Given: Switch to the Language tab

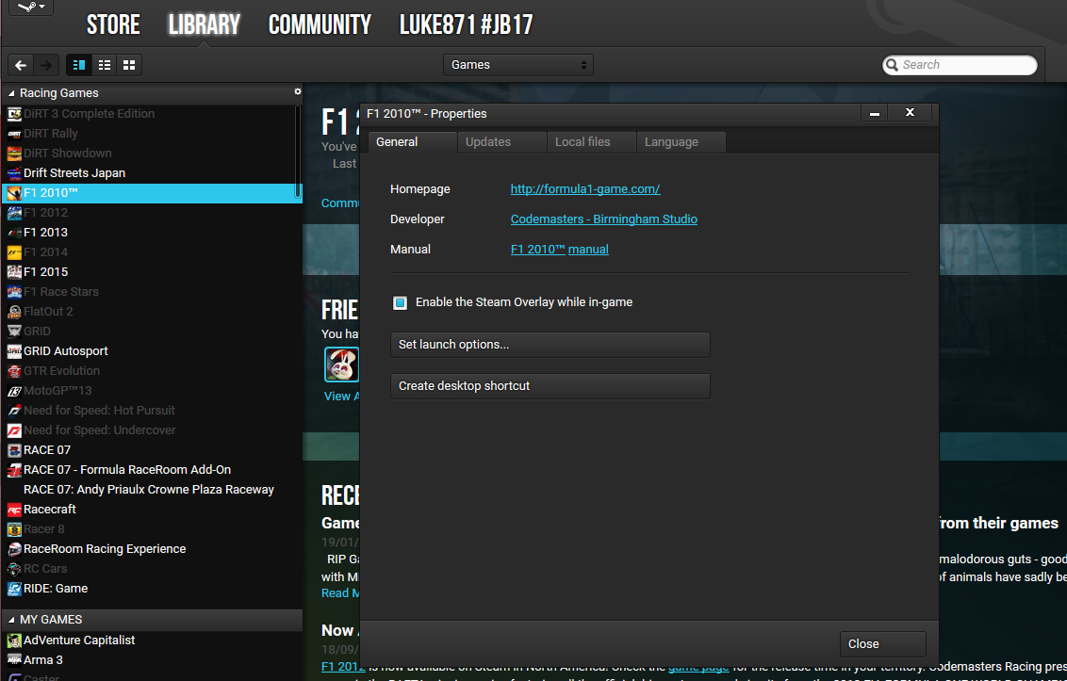Looking at the screenshot, I should coord(681,142).
